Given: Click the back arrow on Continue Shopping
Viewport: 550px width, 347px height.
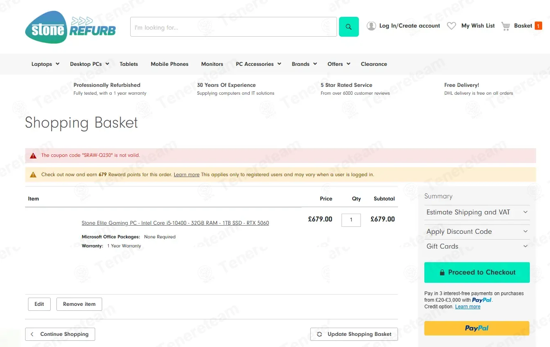Looking at the screenshot, I should point(32,334).
